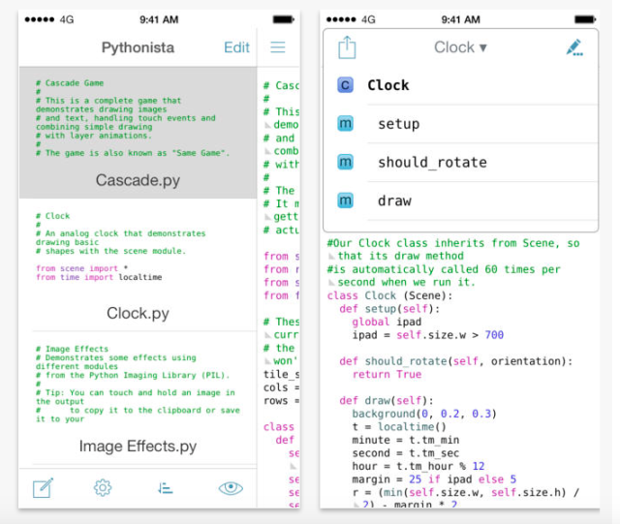The height and width of the screenshot is (524, 620).
Task: Click the 'minute = t.tm_min' line
Action: point(406,440)
